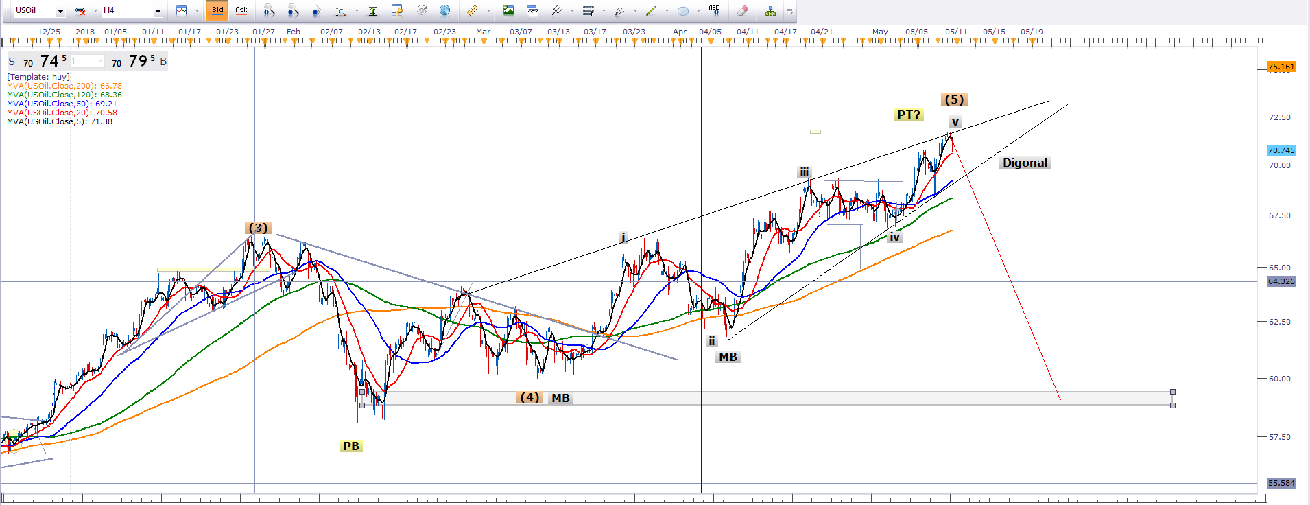The image size is (1310, 505).
Task: Select the ellipse shape drawing tool
Action: point(682,10)
